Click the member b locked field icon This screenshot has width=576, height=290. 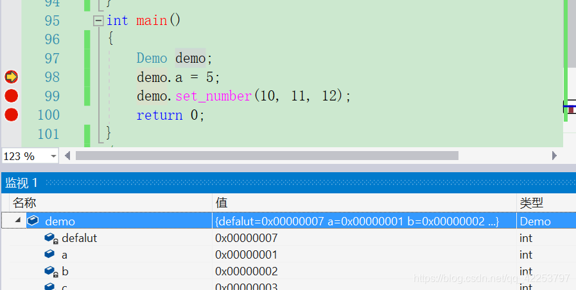51,271
